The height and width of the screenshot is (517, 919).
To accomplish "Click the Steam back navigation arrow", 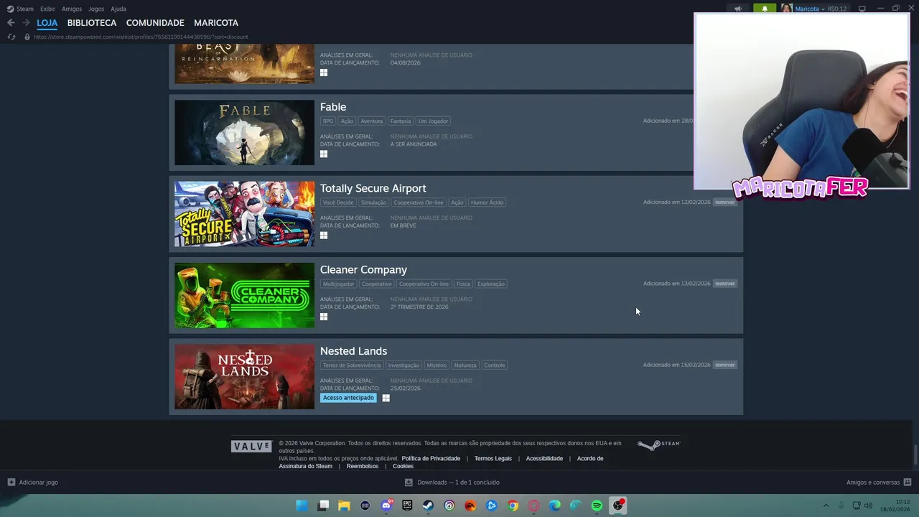I will pyautogui.click(x=11, y=23).
